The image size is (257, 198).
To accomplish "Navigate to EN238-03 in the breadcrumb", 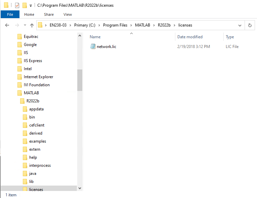I will point(58,25).
